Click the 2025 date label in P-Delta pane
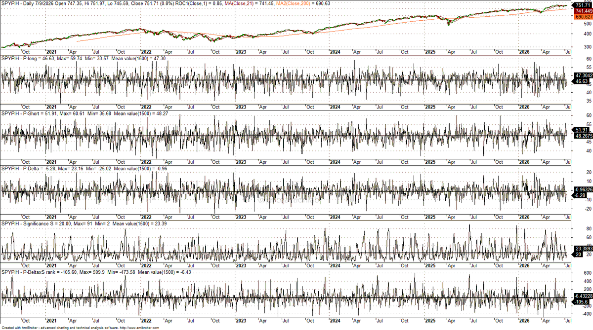Viewport: 593px width, 330px height. coord(430,217)
